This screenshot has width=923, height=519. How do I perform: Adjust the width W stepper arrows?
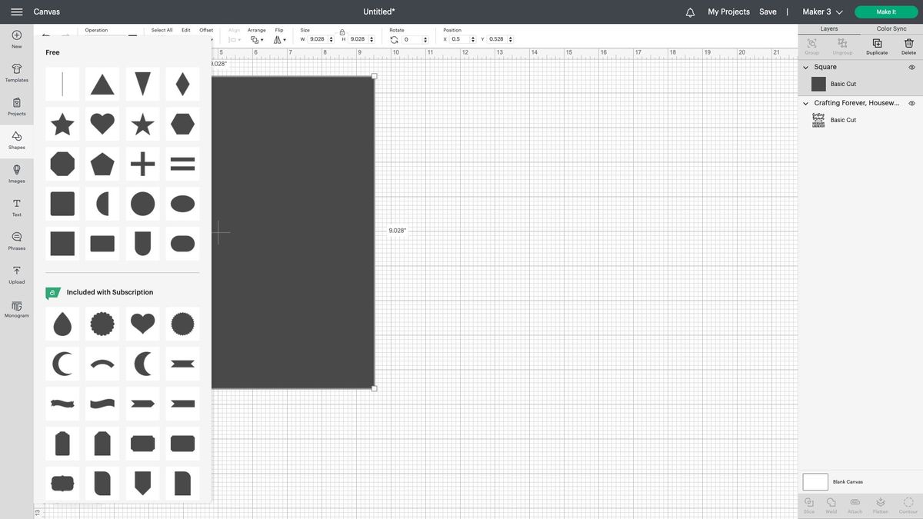point(331,39)
